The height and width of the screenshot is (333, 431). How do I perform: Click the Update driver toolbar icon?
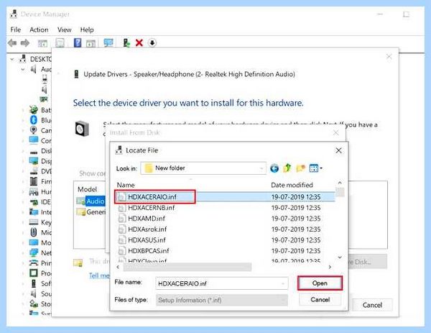click(x=126, y=43)
